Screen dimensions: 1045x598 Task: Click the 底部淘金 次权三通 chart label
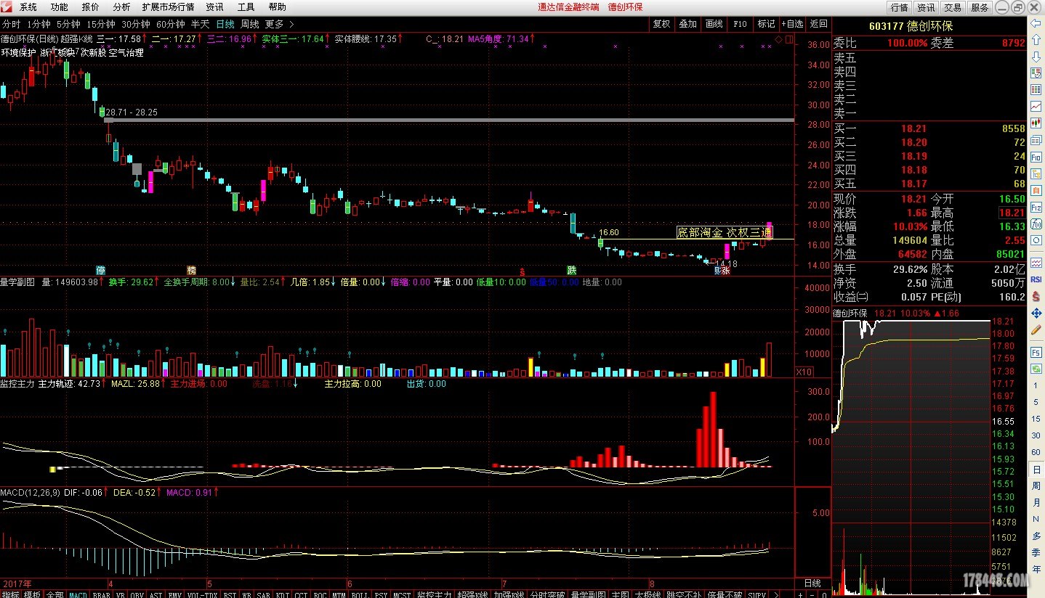click(x=725, y=232)
